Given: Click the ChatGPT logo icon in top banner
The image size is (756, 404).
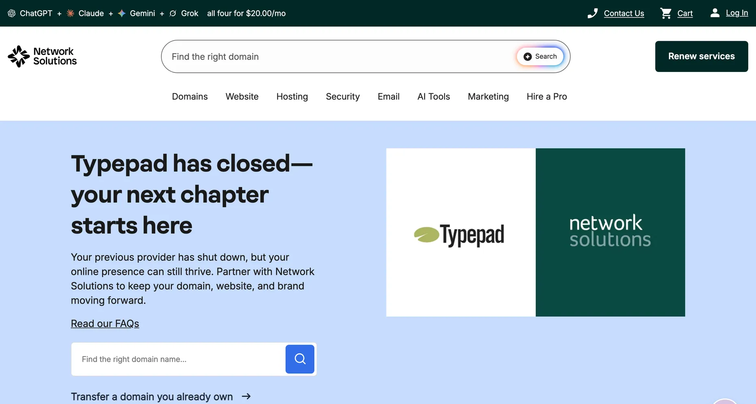Looking at the screenshot, I should (12, 13).
